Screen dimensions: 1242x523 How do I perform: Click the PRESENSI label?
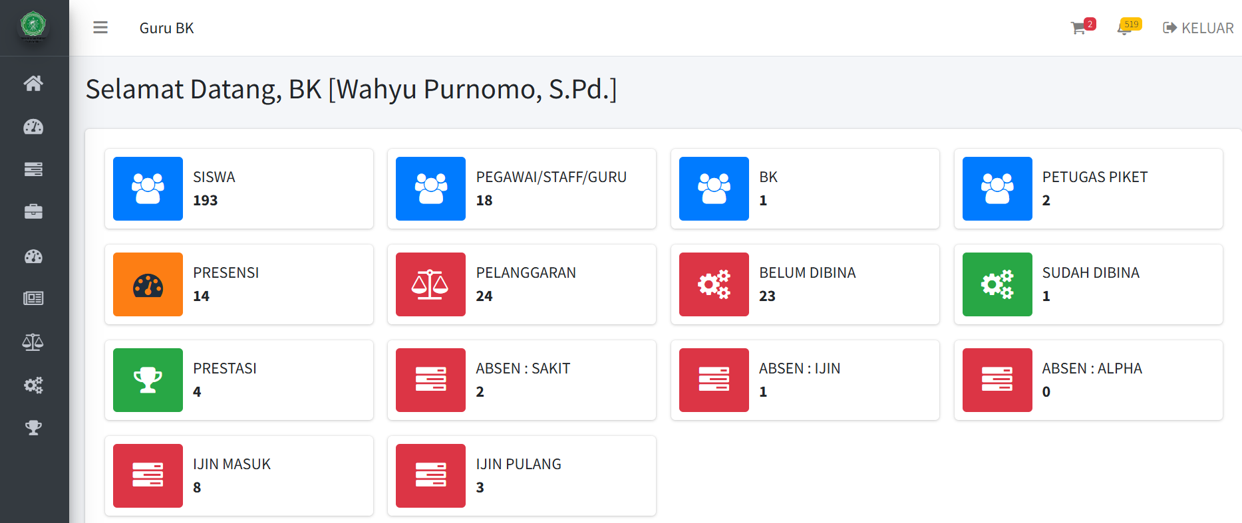click(x=226, y=273)
